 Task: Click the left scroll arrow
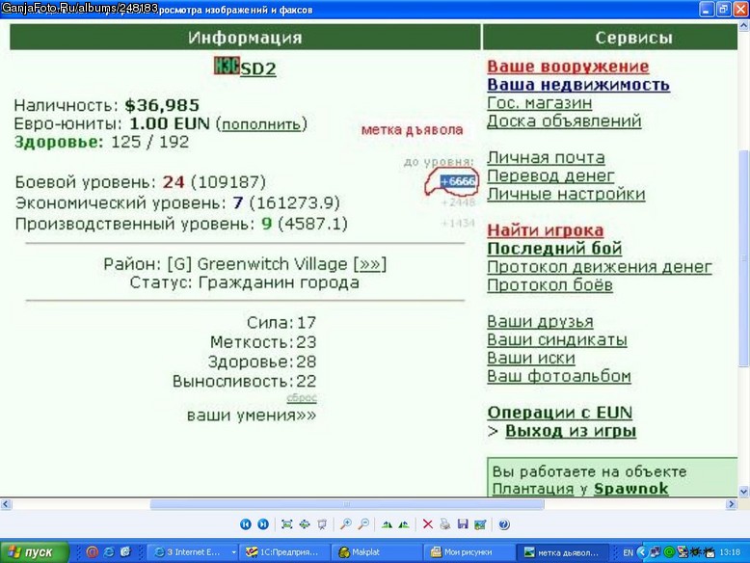point(5,504)
